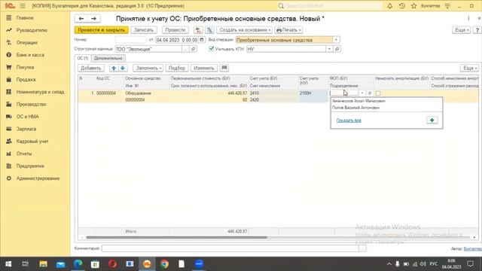Open Главное section in sidebar
The height and width of the screenshot is (271, 482).
25,18
